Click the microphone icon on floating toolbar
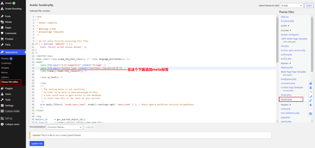315x148 pixels. tap(311, 105)
